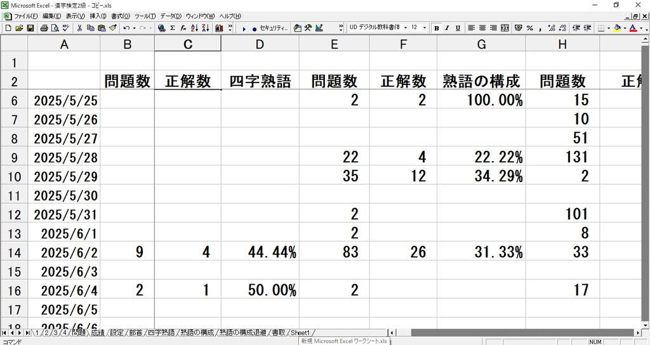The height and width of the screenshot is (345, 650).
Task: Open the Paste Function fx dialog
Action: (183, 28)
